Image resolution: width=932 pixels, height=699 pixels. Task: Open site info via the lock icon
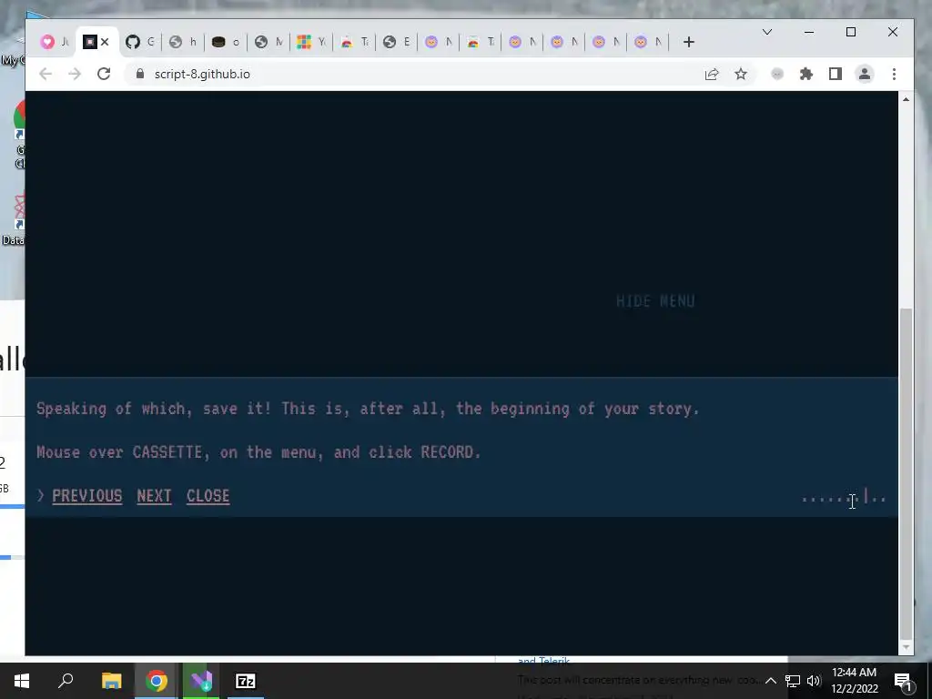tap(140, 74)
